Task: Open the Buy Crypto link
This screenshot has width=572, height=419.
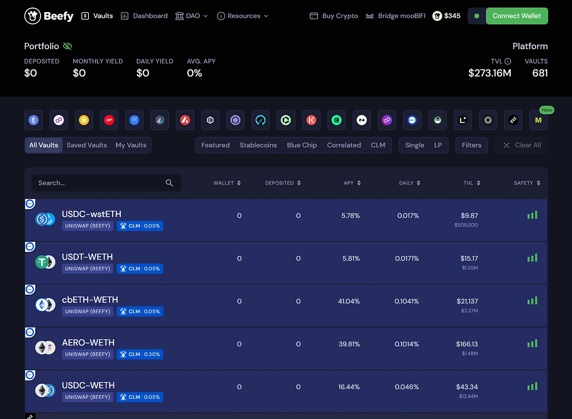Action: [x=334, y=16]
